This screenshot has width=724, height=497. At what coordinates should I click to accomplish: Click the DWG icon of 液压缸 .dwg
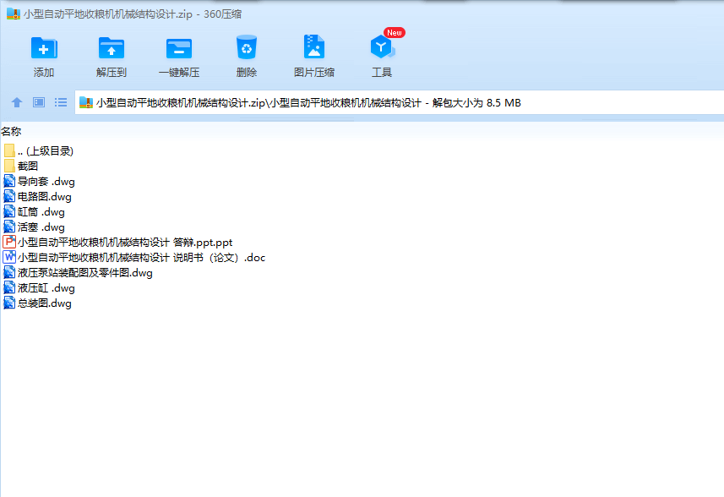click(x=9, y=287)
